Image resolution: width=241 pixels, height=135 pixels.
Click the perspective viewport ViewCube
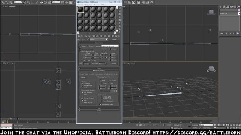point(211,69)
